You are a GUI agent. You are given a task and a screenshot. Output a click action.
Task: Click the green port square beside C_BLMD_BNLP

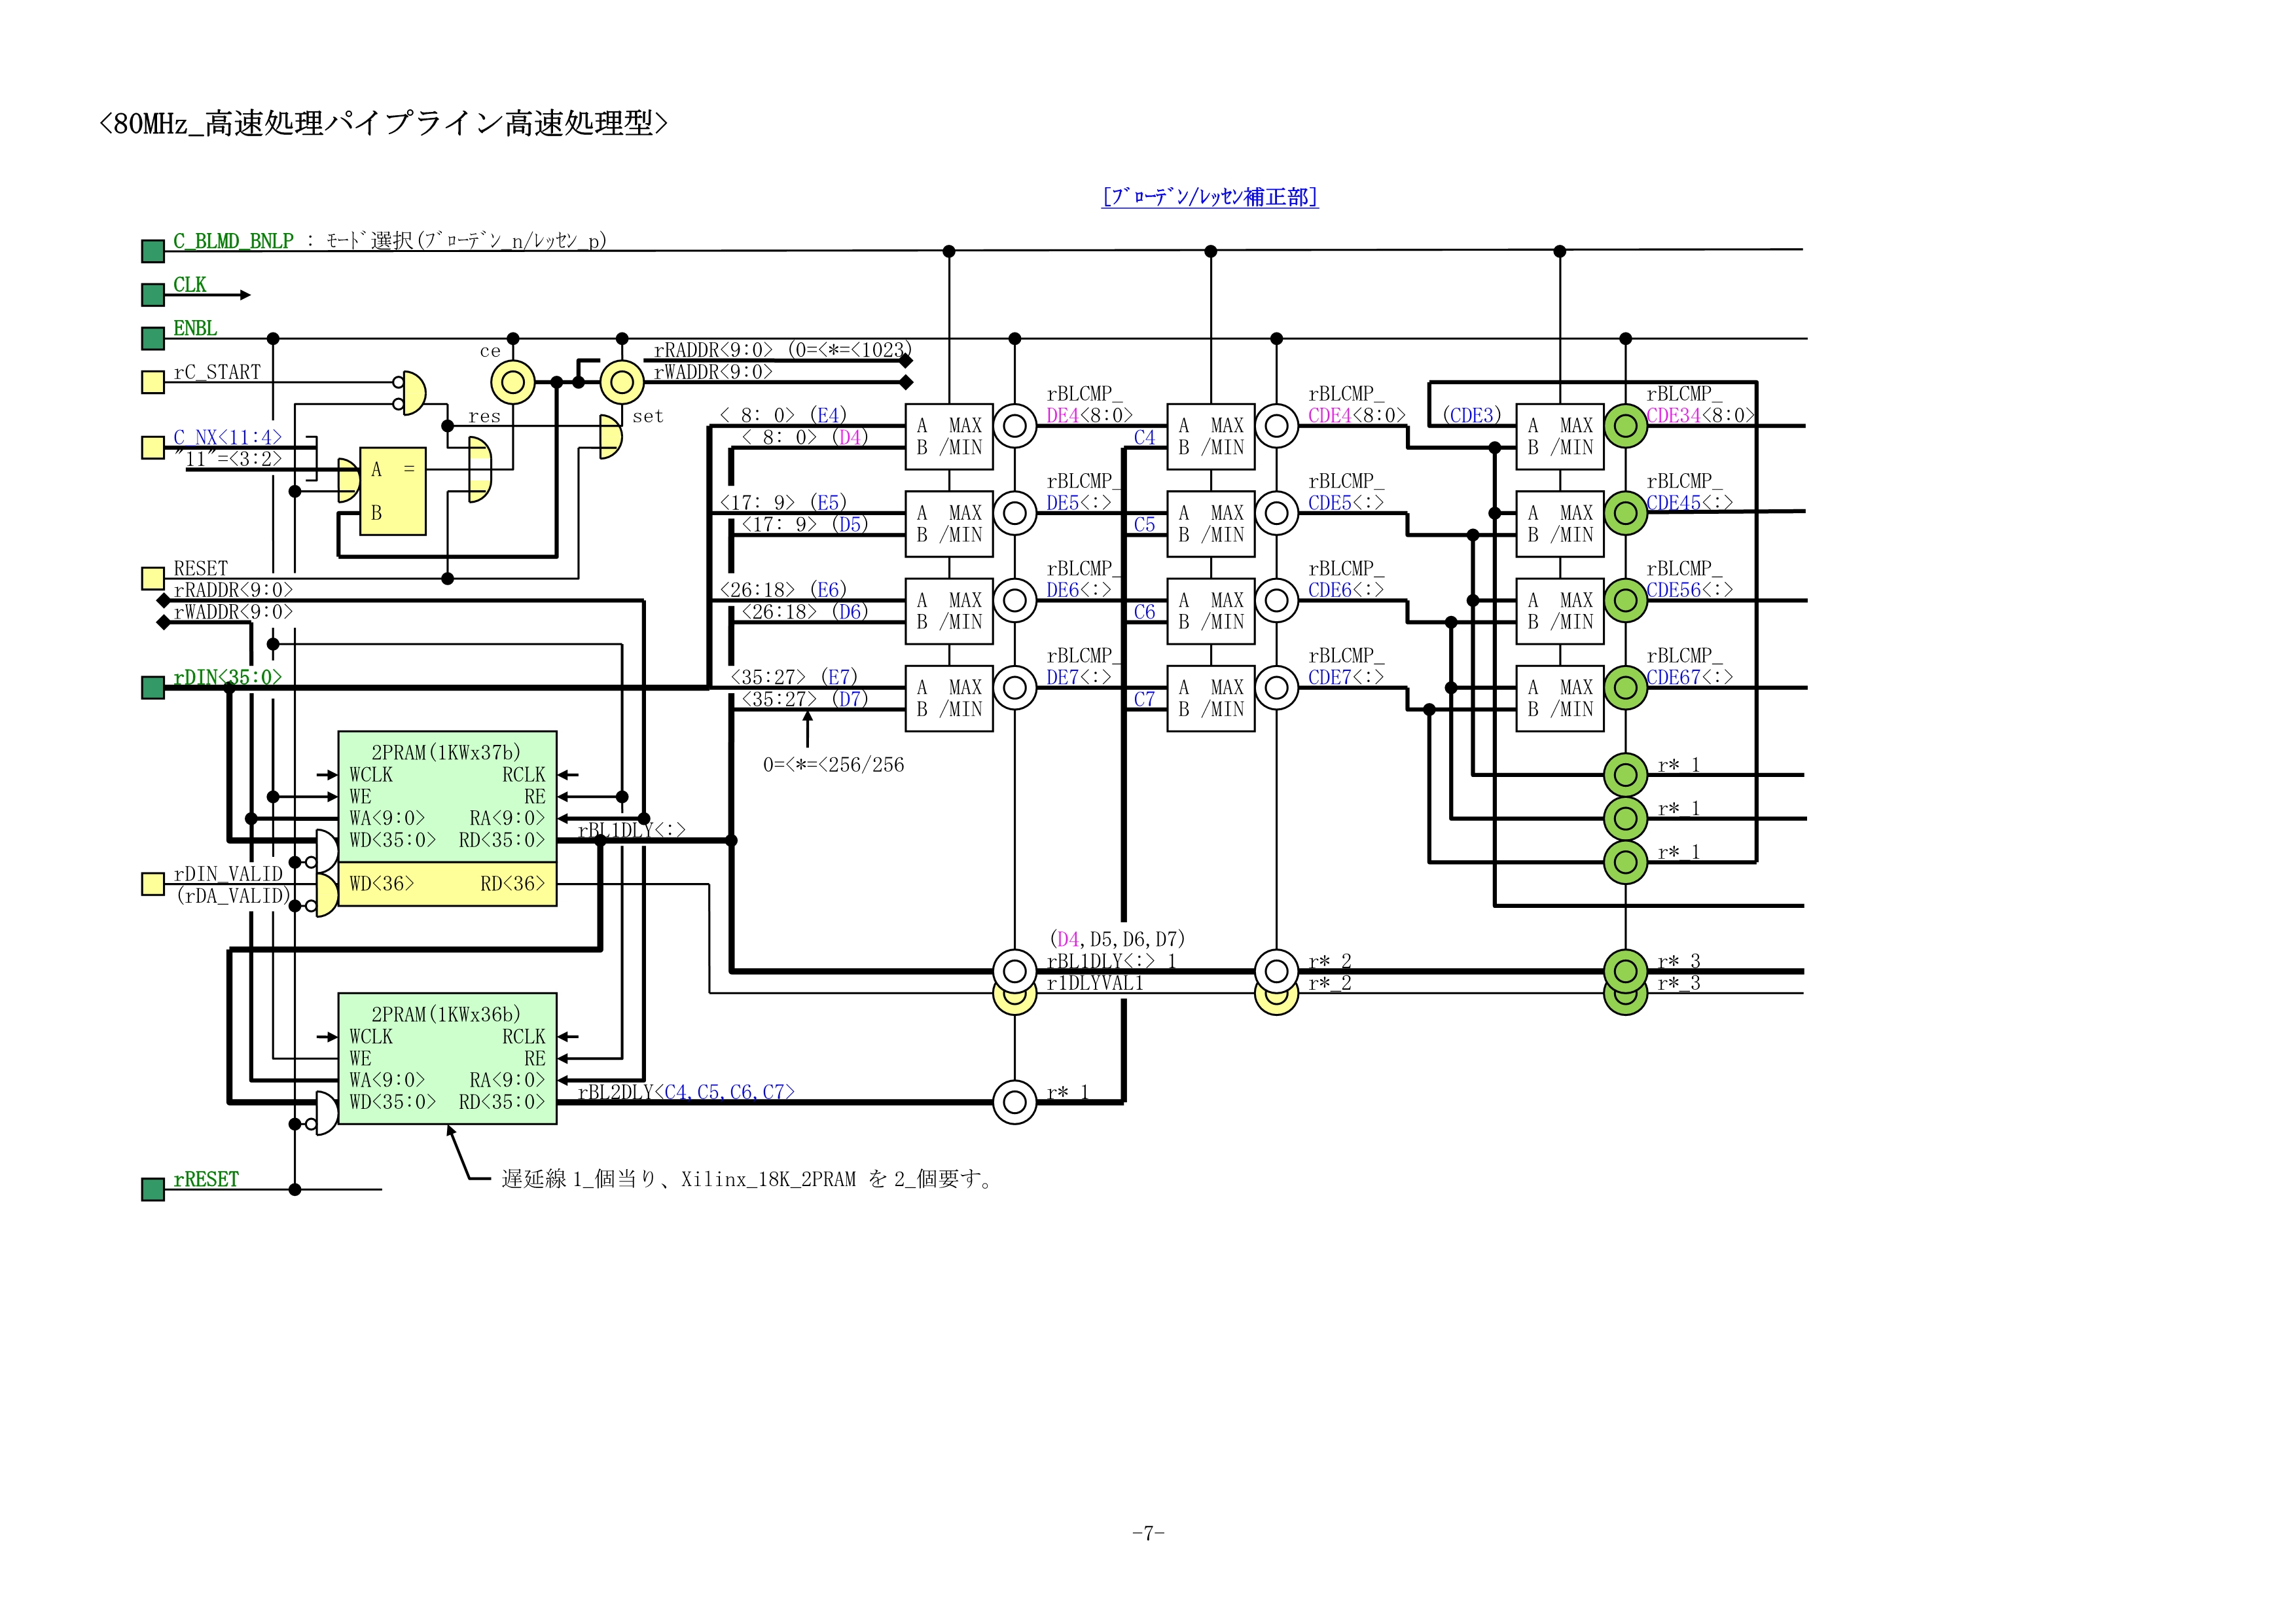153,251
